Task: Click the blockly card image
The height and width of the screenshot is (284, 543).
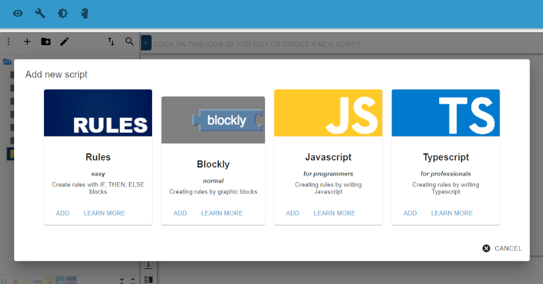Action: click(213, 120)
